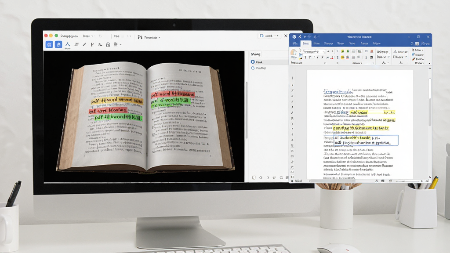Open the font name box in Word ribbon
Viewport: 450px width, 253px height.
[313, 52]
